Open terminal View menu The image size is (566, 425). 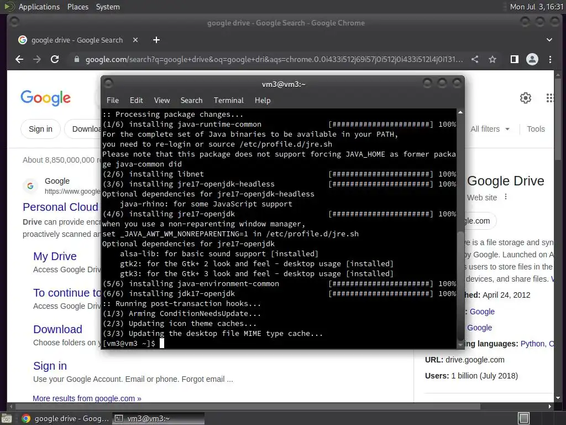point(162,101)
